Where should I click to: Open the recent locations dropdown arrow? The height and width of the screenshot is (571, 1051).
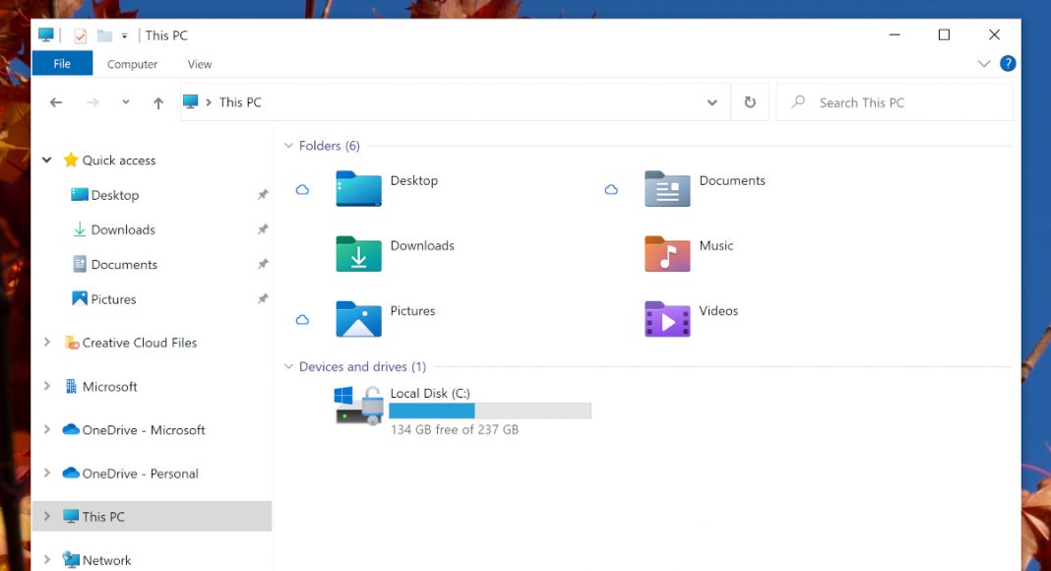point(125,102)
